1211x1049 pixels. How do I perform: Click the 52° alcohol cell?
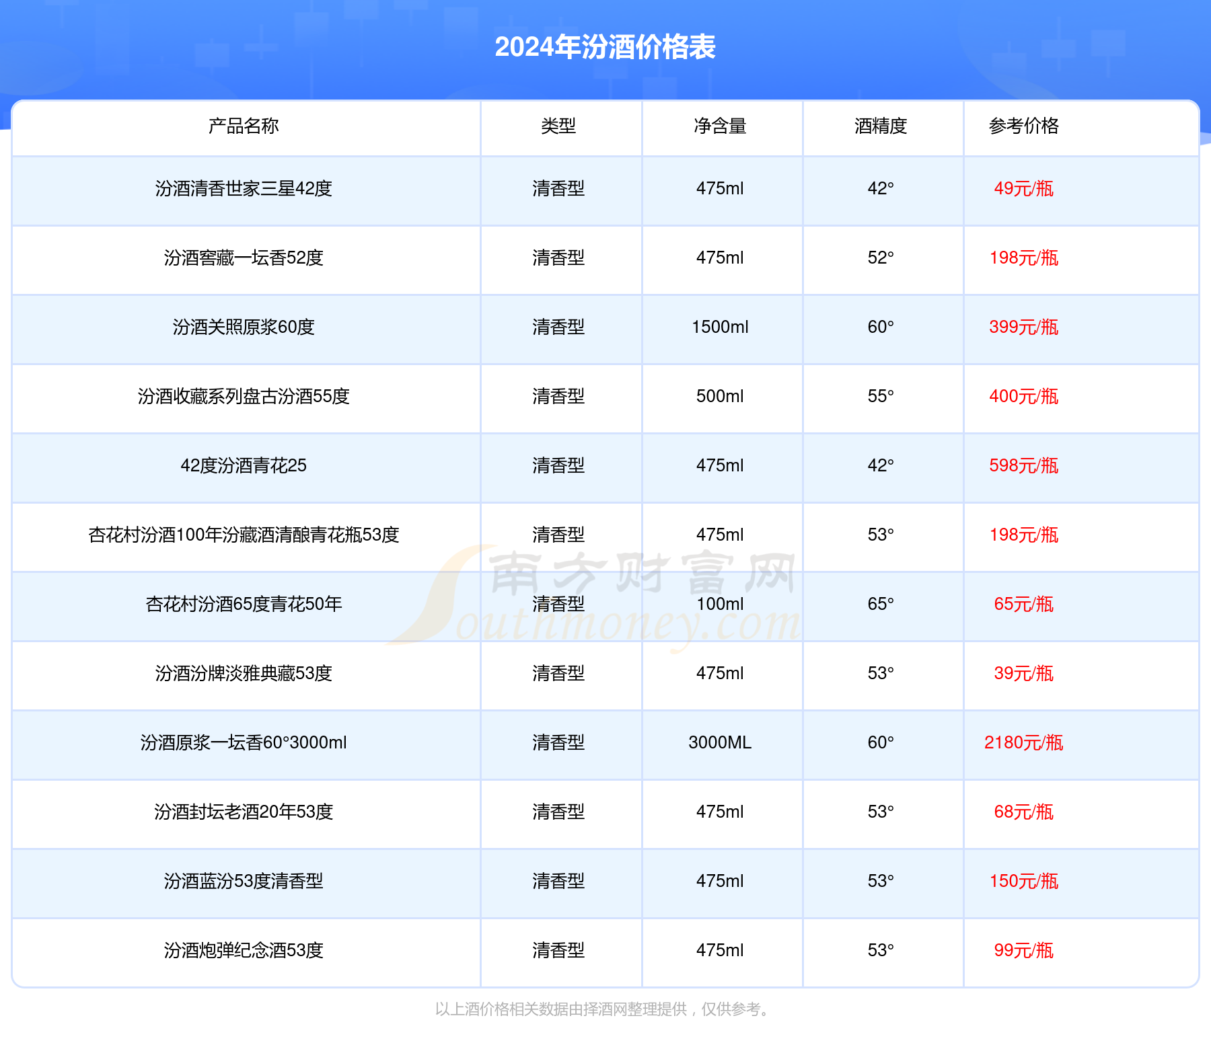point(881,258)
